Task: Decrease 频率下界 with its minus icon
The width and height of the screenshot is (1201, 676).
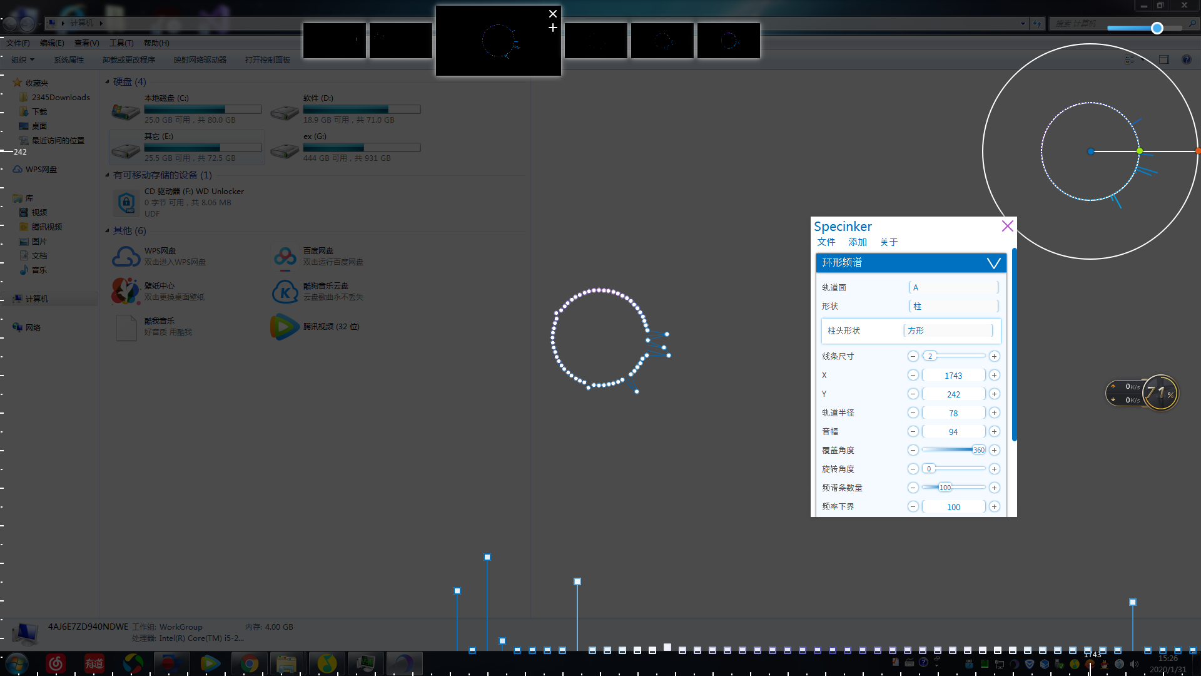Action: [913, 506]
